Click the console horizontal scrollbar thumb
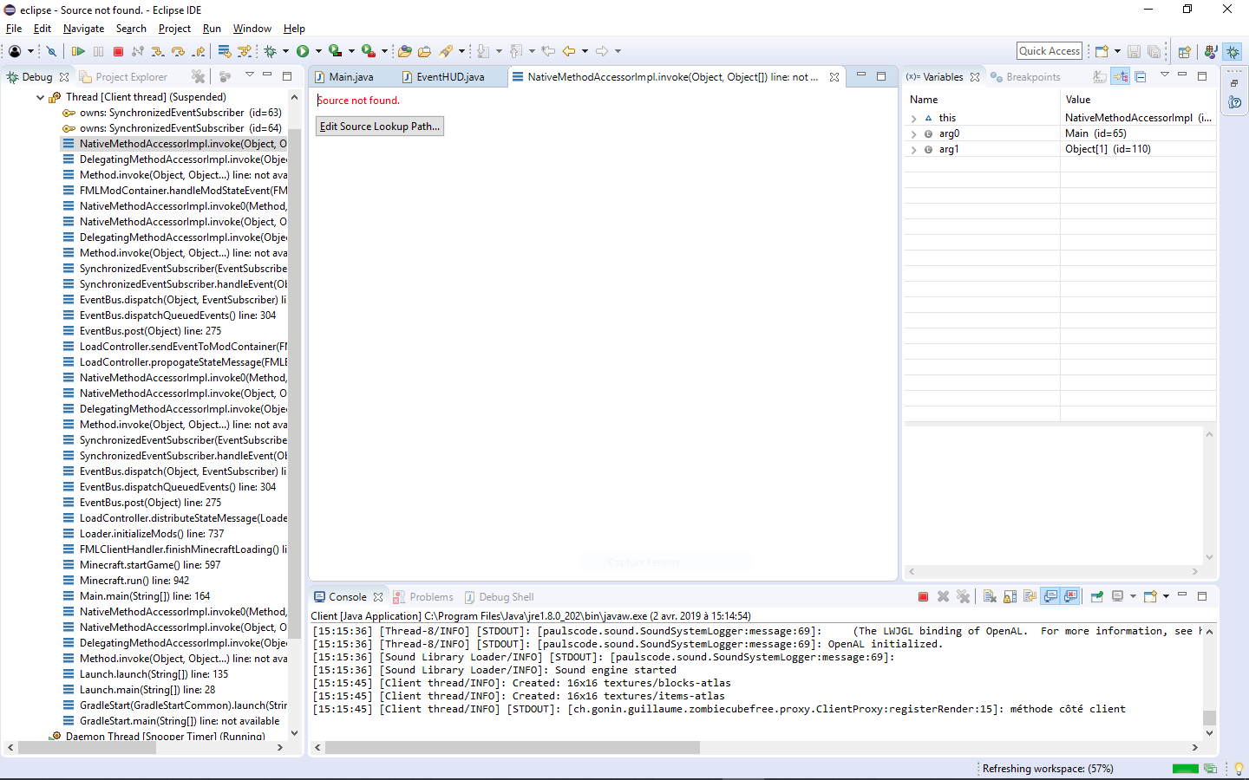The width and height of the screenshot is (1249, 780). [x=512, y=747]
